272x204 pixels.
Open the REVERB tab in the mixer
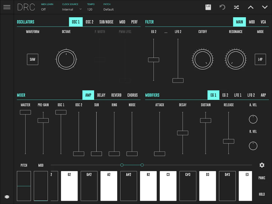[x=116, y=95]
